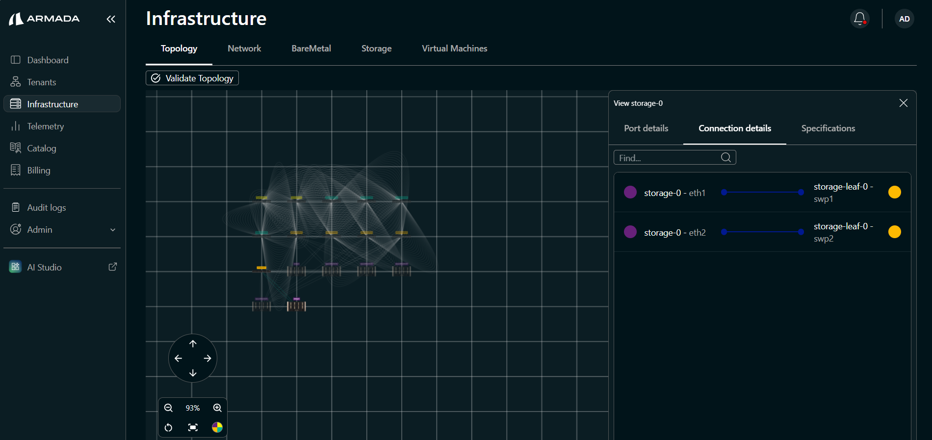Click the Catalog book icon
Viewport: 932px width, 440px height.
click(16, 147)
